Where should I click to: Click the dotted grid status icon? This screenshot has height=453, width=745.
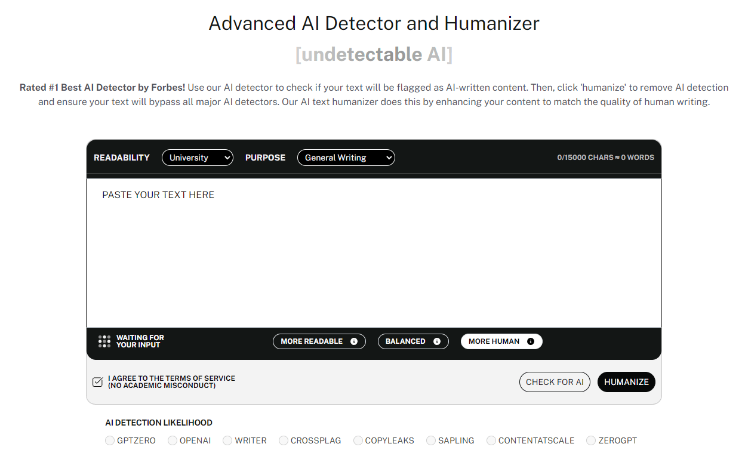104,341
